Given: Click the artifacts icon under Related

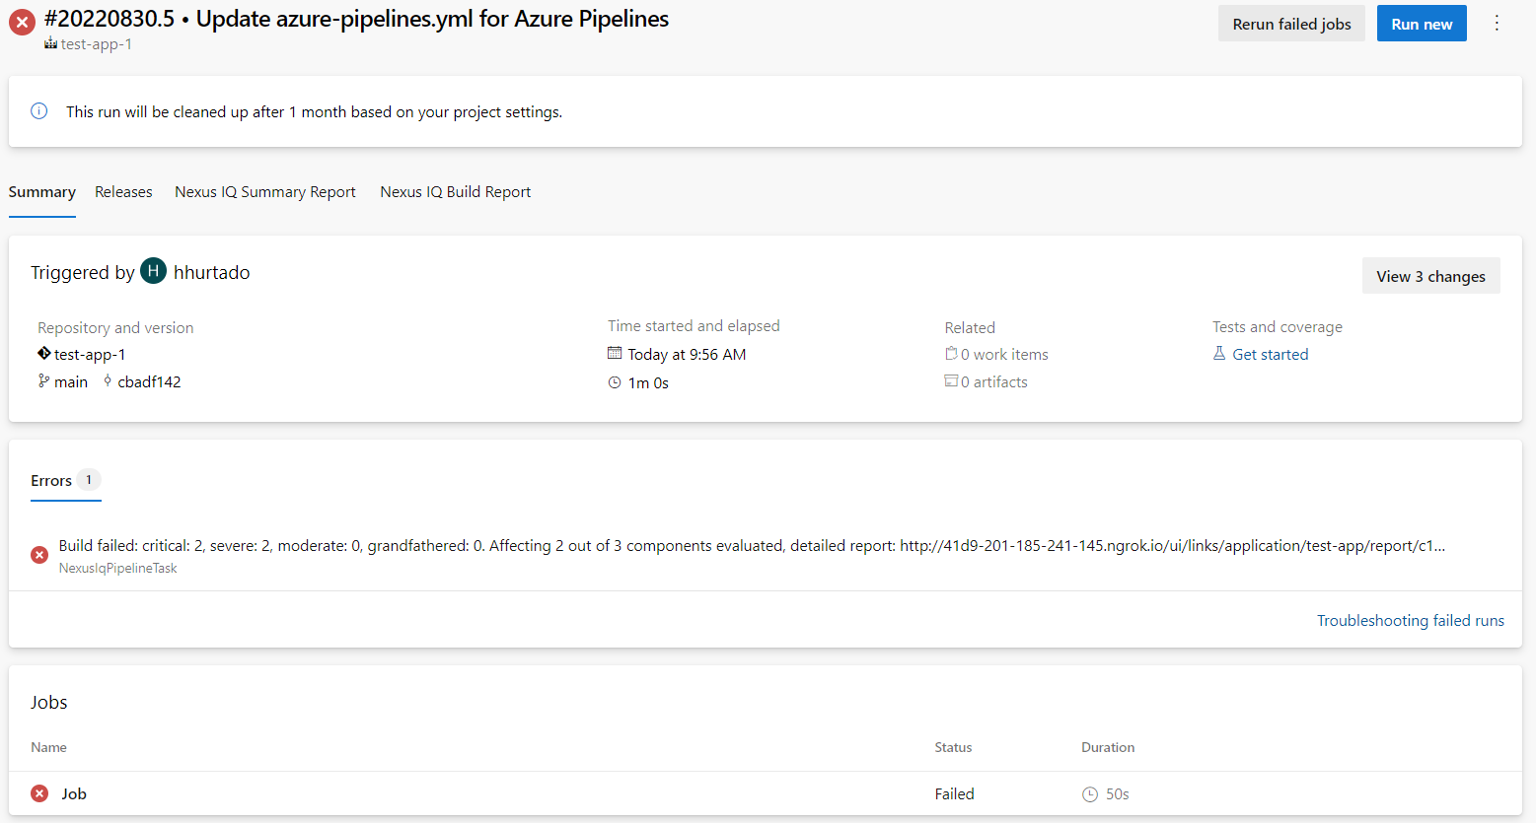Looking at the screenshot, I should point(952,381).
